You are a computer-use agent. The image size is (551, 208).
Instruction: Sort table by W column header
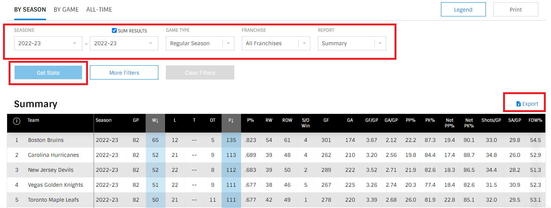click(x=155, y=120)
